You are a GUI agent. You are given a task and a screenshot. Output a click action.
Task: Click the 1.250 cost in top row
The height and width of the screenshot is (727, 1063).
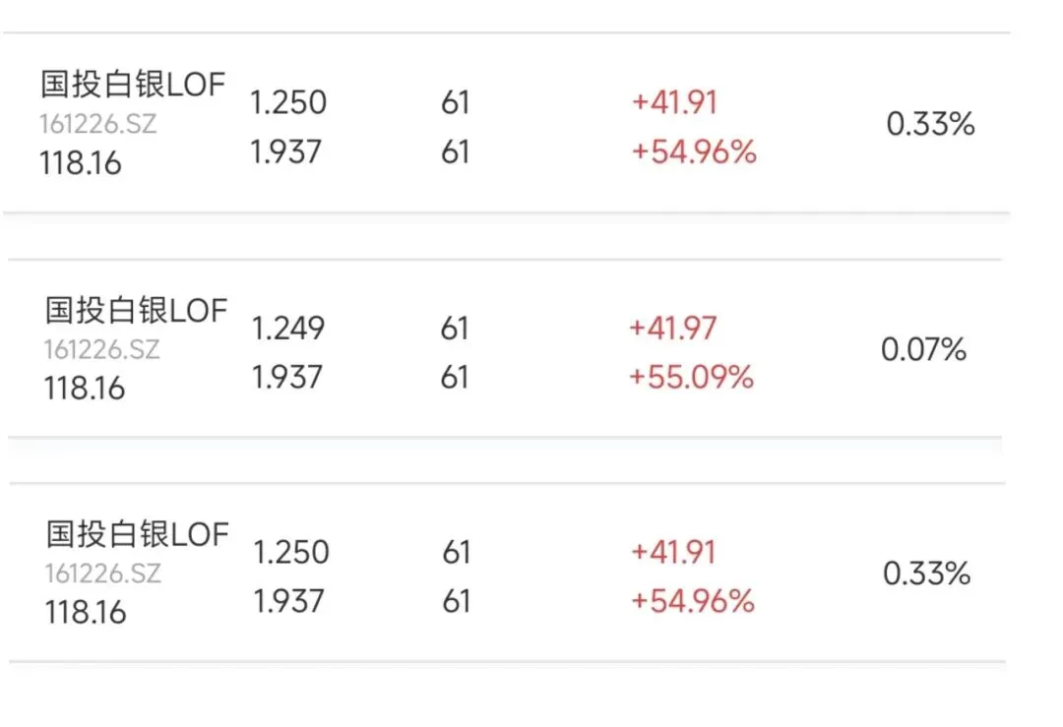(x=288, y=102)
